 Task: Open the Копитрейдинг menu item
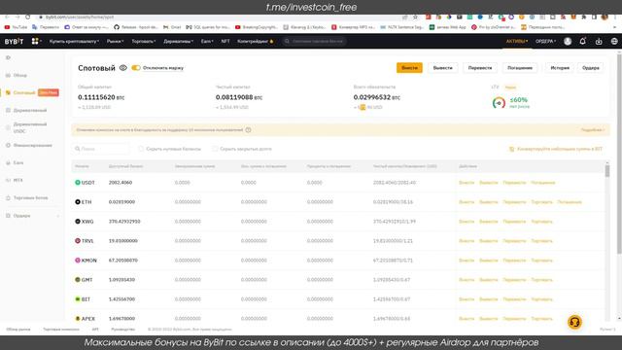coord(255,41)
